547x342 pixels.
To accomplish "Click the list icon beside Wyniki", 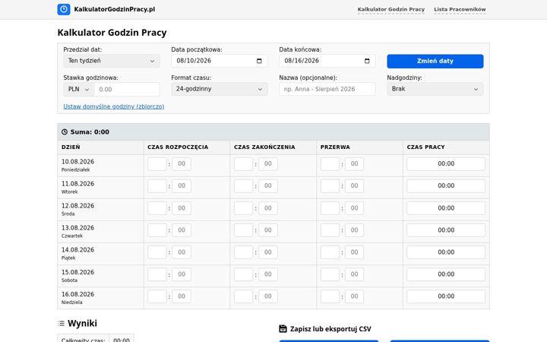I will [x=61, y=324].
